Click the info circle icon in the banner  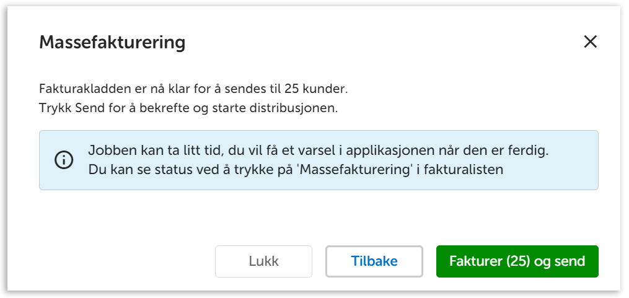(x=64, y=160)
